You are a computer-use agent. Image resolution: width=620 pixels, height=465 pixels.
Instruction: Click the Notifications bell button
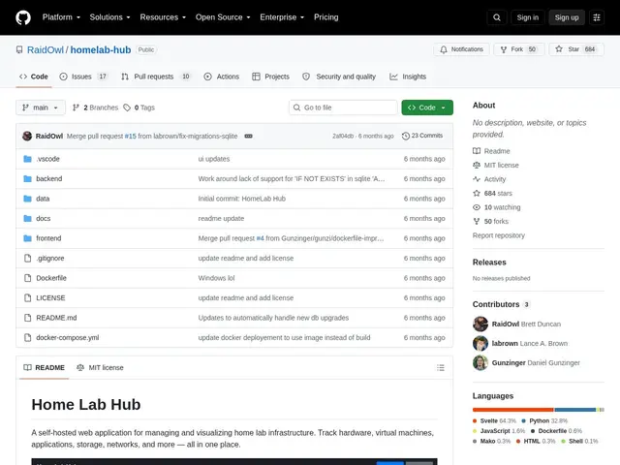click(461, 49)
